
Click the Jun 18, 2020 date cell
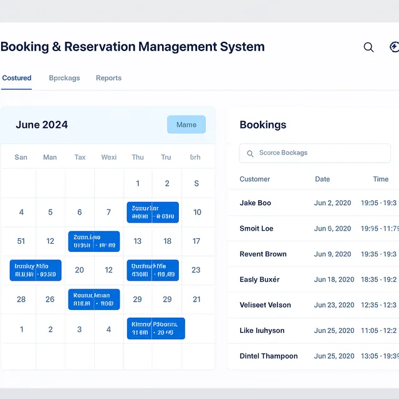(x=334, y=279)
